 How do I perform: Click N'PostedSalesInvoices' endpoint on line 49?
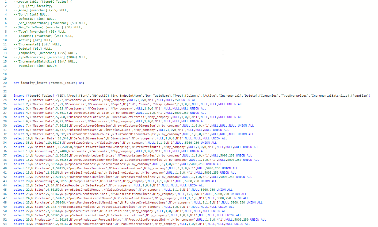point(77,207)
